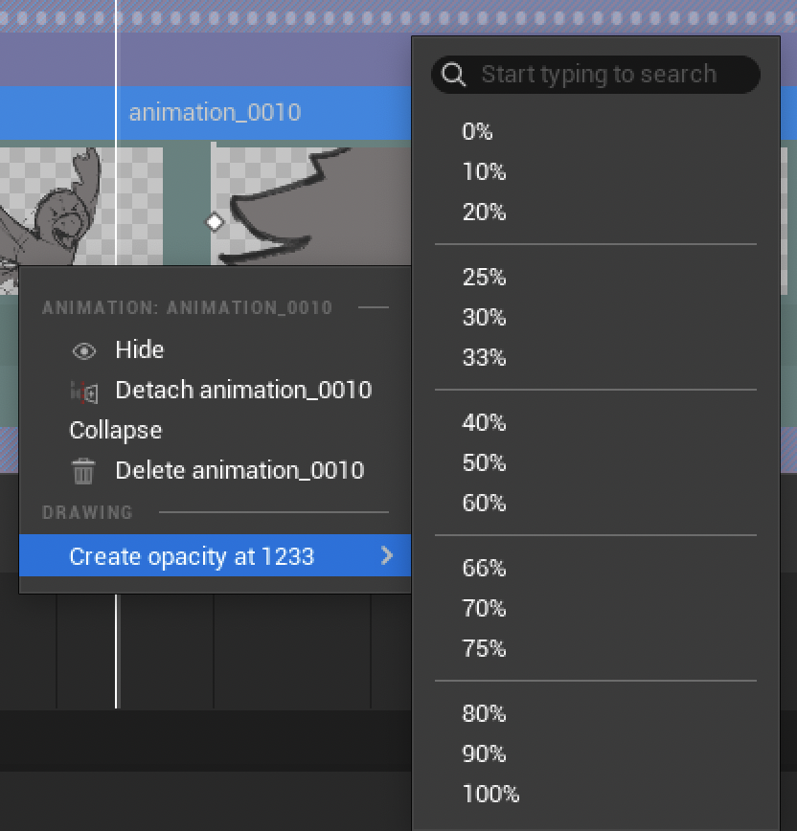Expand the Create opacity submenu arrow

tap(387, 556)
